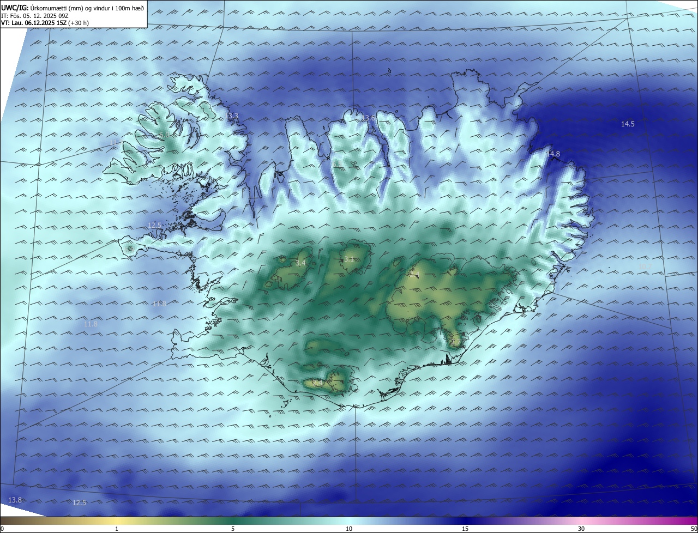This screenshot has height=533, width=698.
Task: Click the '0' tick on the color scale
Action: 2,529
